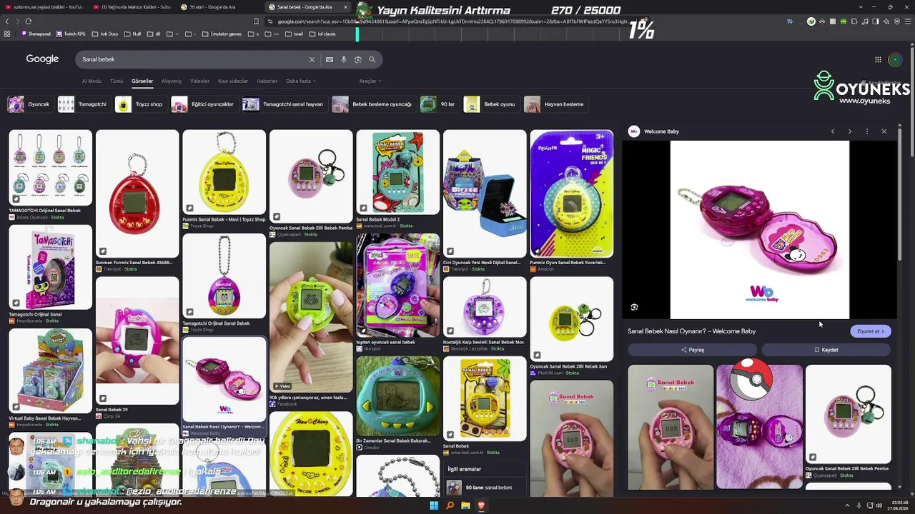Open the on-screen keyboard input tool
This screenshot has width=915, height=514.
coord(330,59)
